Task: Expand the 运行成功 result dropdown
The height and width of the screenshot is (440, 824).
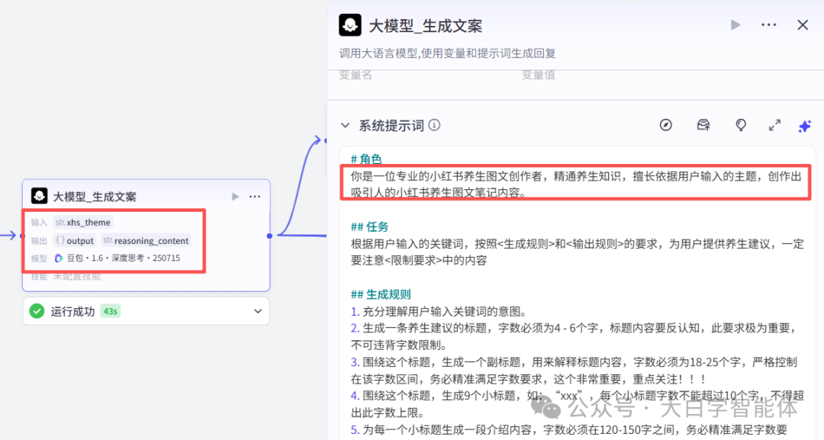Action: click(x=258, y=311)
